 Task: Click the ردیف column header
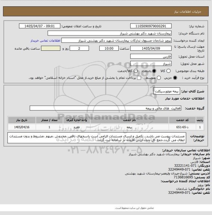click(200, 120)
